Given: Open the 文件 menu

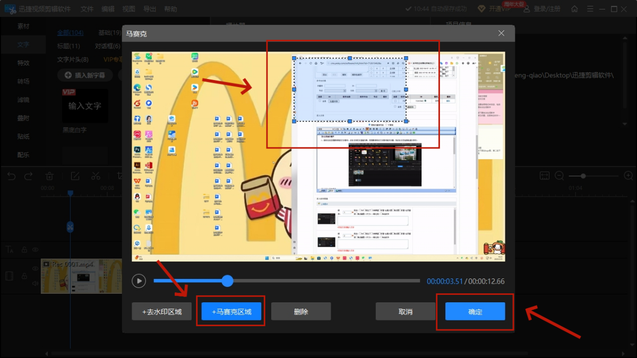Looking at the screenshot, I should (87, 9).
